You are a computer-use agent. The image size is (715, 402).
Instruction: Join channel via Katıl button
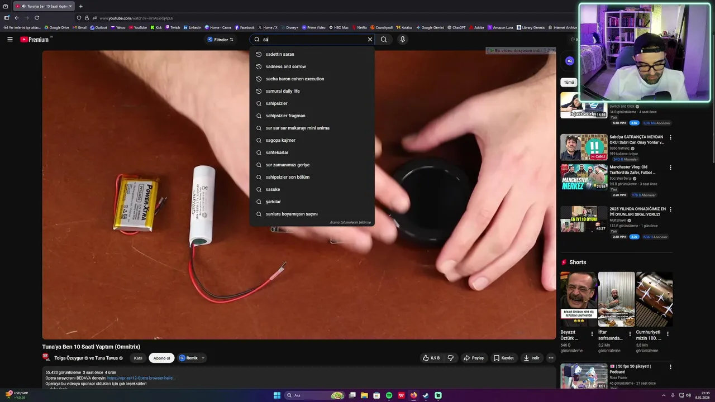pyautogui.click(x=138, y=358)
